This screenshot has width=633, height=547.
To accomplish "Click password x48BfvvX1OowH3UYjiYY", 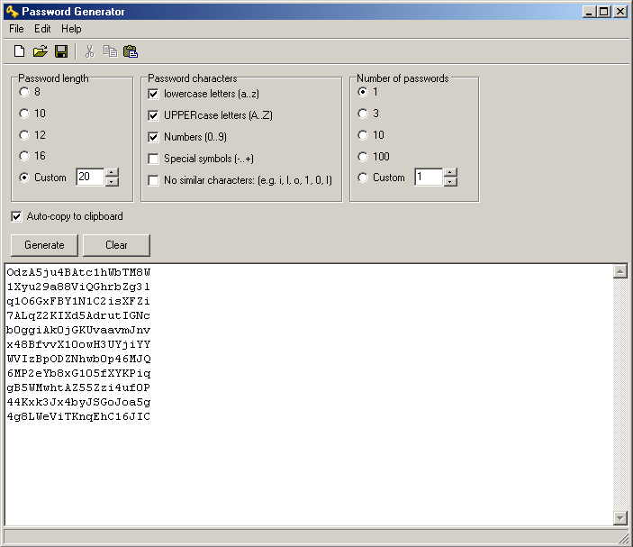I will pos(78,344).
